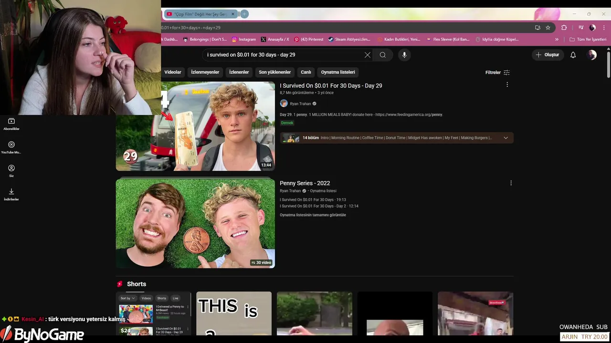Open the Steam Atölyesi bookmark
This screenshot has height=343, width=611.
pos(349,40)
